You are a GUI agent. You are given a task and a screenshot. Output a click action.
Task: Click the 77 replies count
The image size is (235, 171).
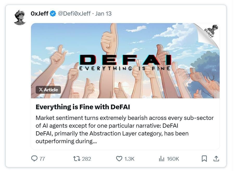coord(42,159)
